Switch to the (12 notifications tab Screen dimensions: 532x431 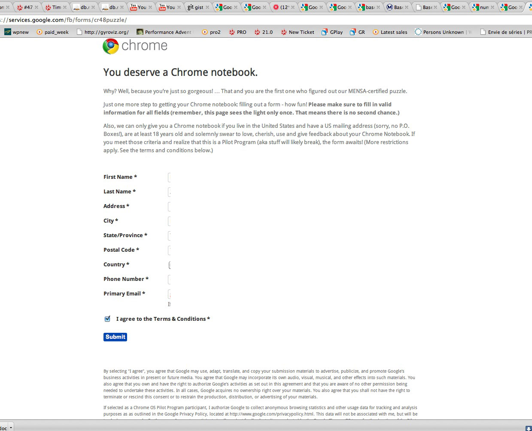click(283, 7)
